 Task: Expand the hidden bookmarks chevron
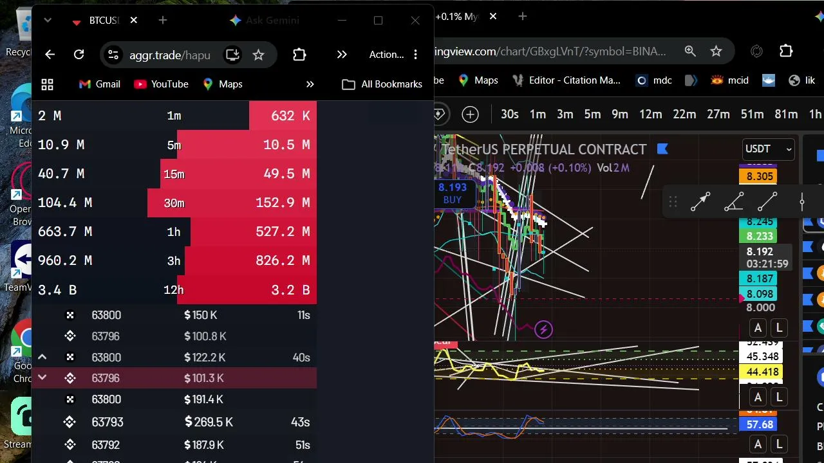(x=310, y=84)
